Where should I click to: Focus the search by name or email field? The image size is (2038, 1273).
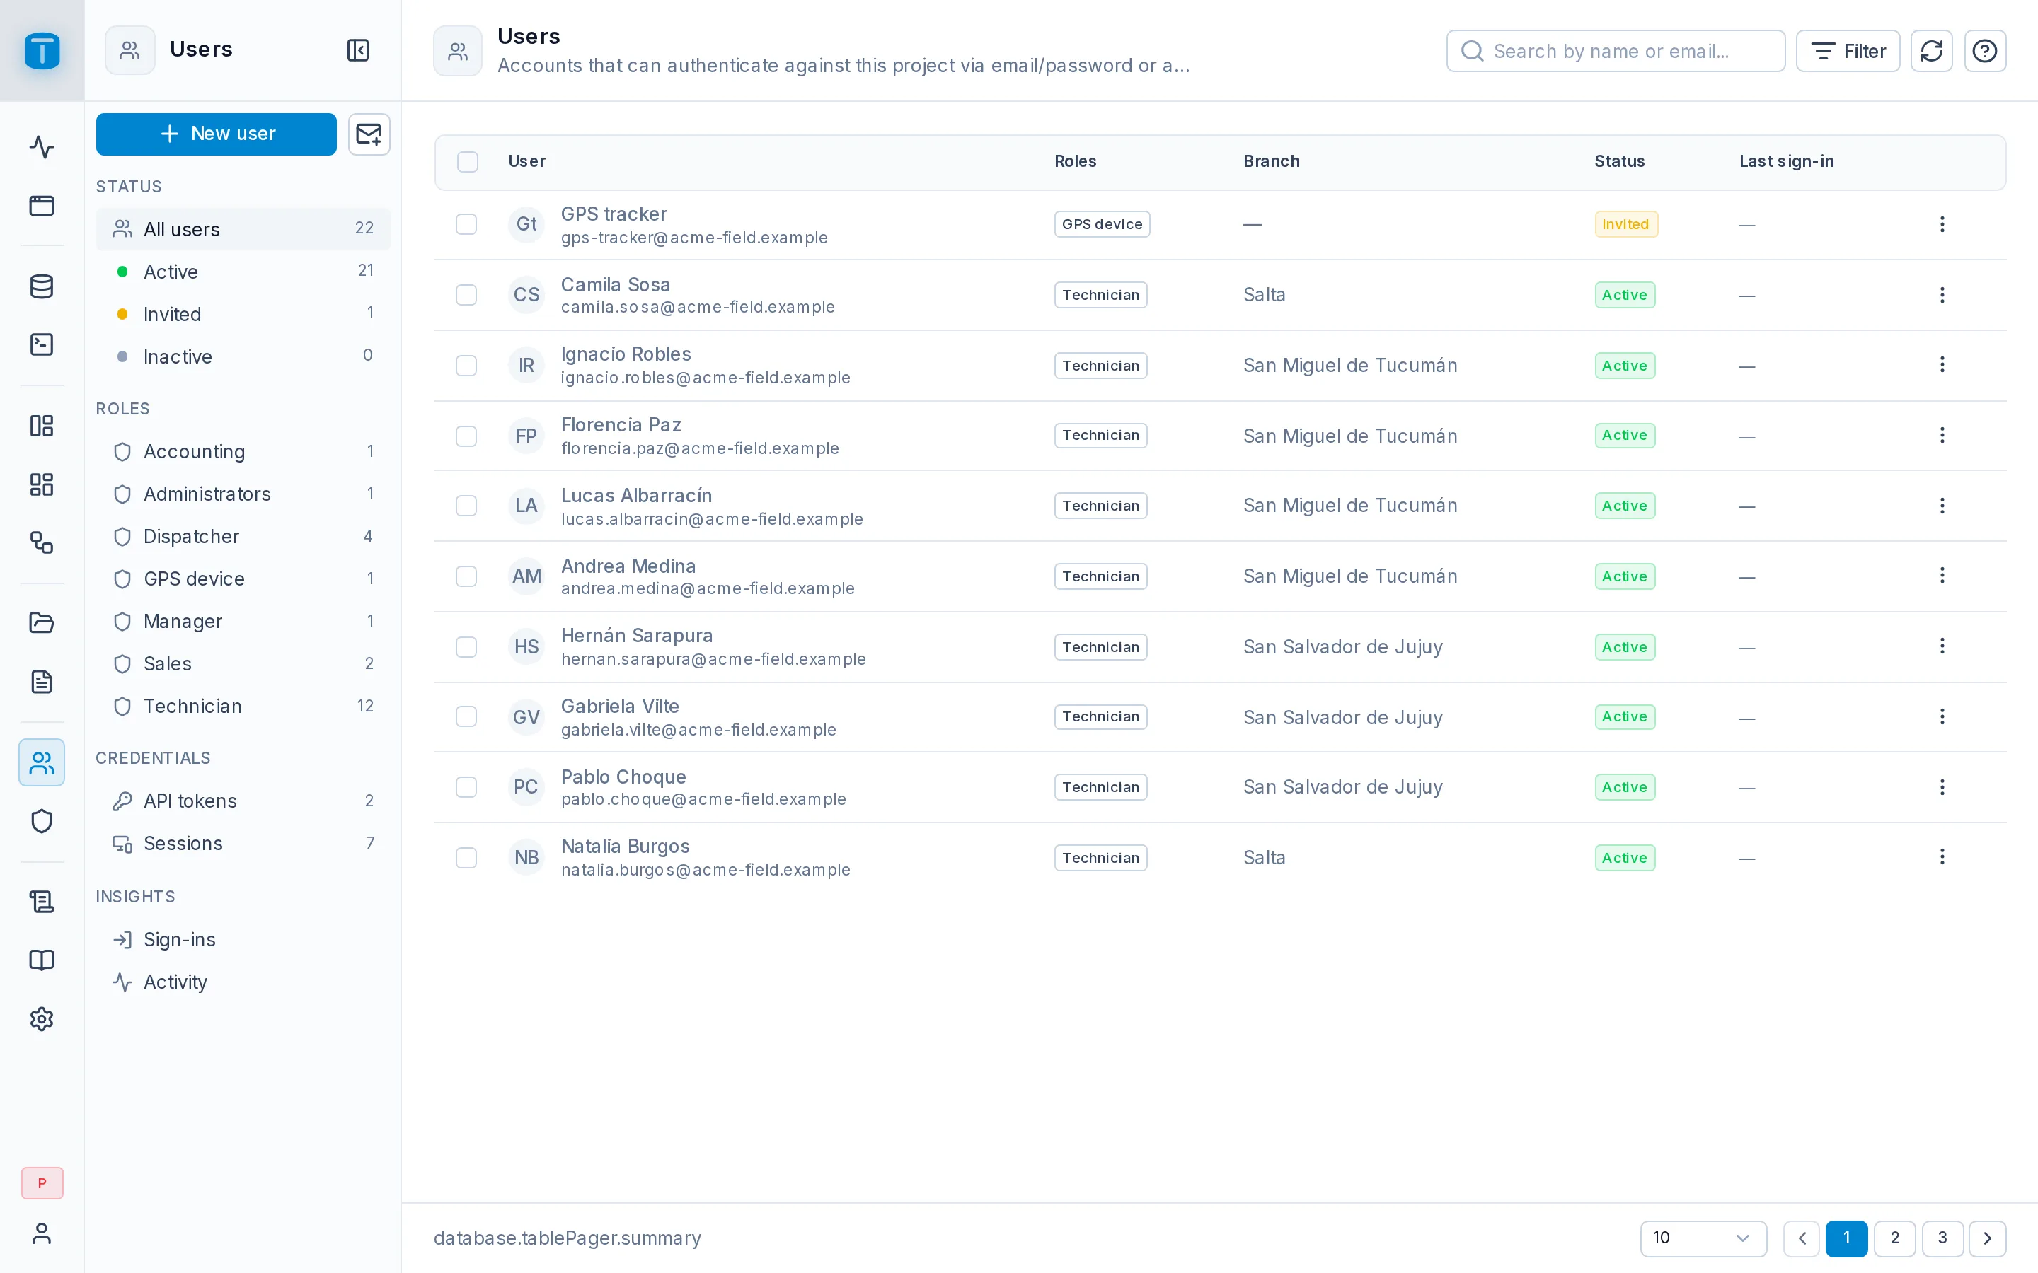click(1616, 52)
